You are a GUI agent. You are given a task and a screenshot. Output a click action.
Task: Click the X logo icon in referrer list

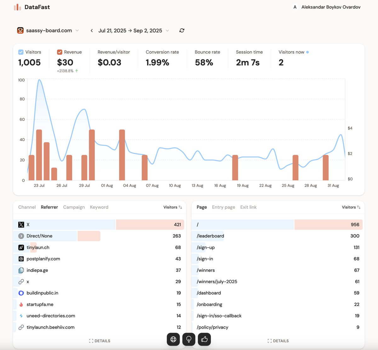click(21, 225)
